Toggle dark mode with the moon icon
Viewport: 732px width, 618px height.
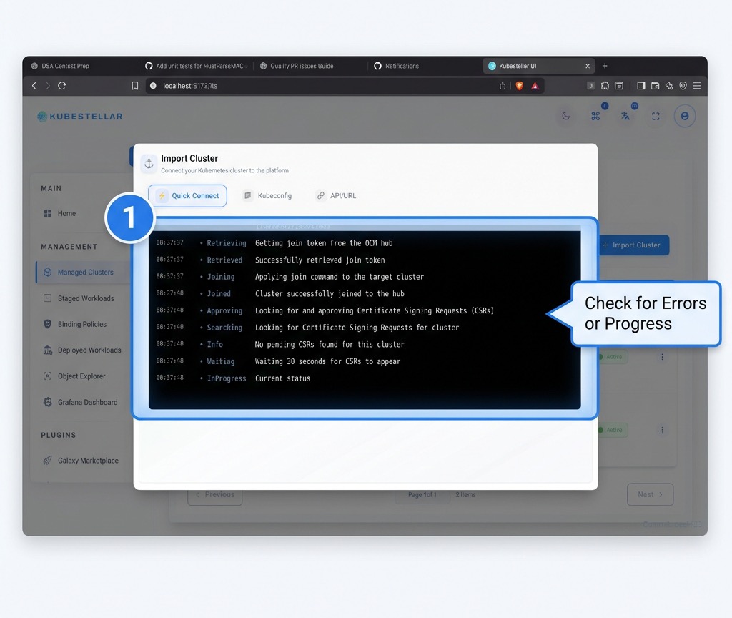(565, 116)
